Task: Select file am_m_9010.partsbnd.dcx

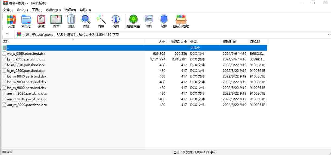Action: (x=27, y=99)
